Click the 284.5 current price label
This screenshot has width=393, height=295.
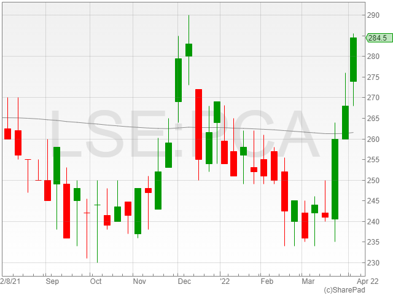[x=378, y=38]
